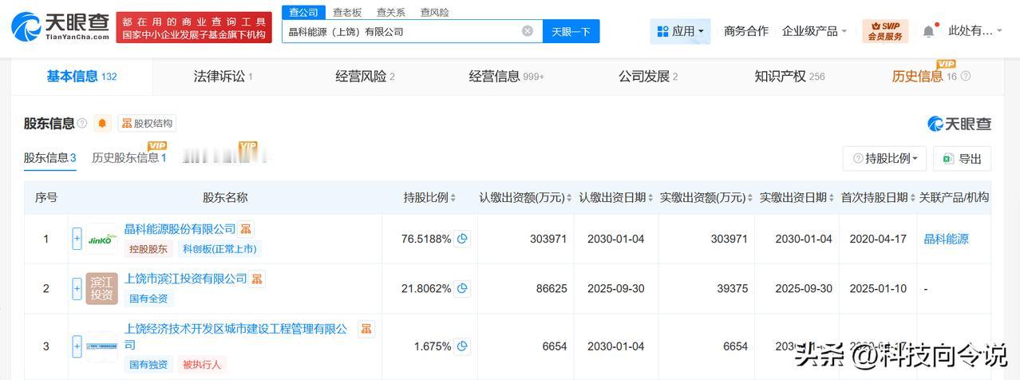
Task: Switch to 查风险 search tab
Action: click(x=435, y=12)
